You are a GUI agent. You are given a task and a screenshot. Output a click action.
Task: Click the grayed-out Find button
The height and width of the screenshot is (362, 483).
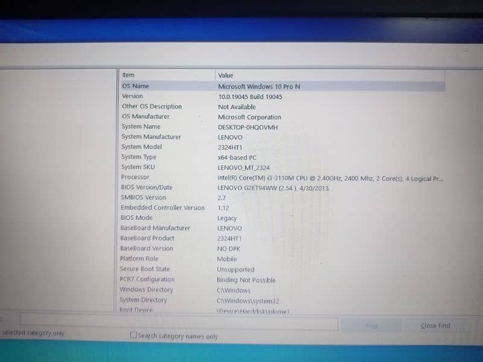coord(371,325)
